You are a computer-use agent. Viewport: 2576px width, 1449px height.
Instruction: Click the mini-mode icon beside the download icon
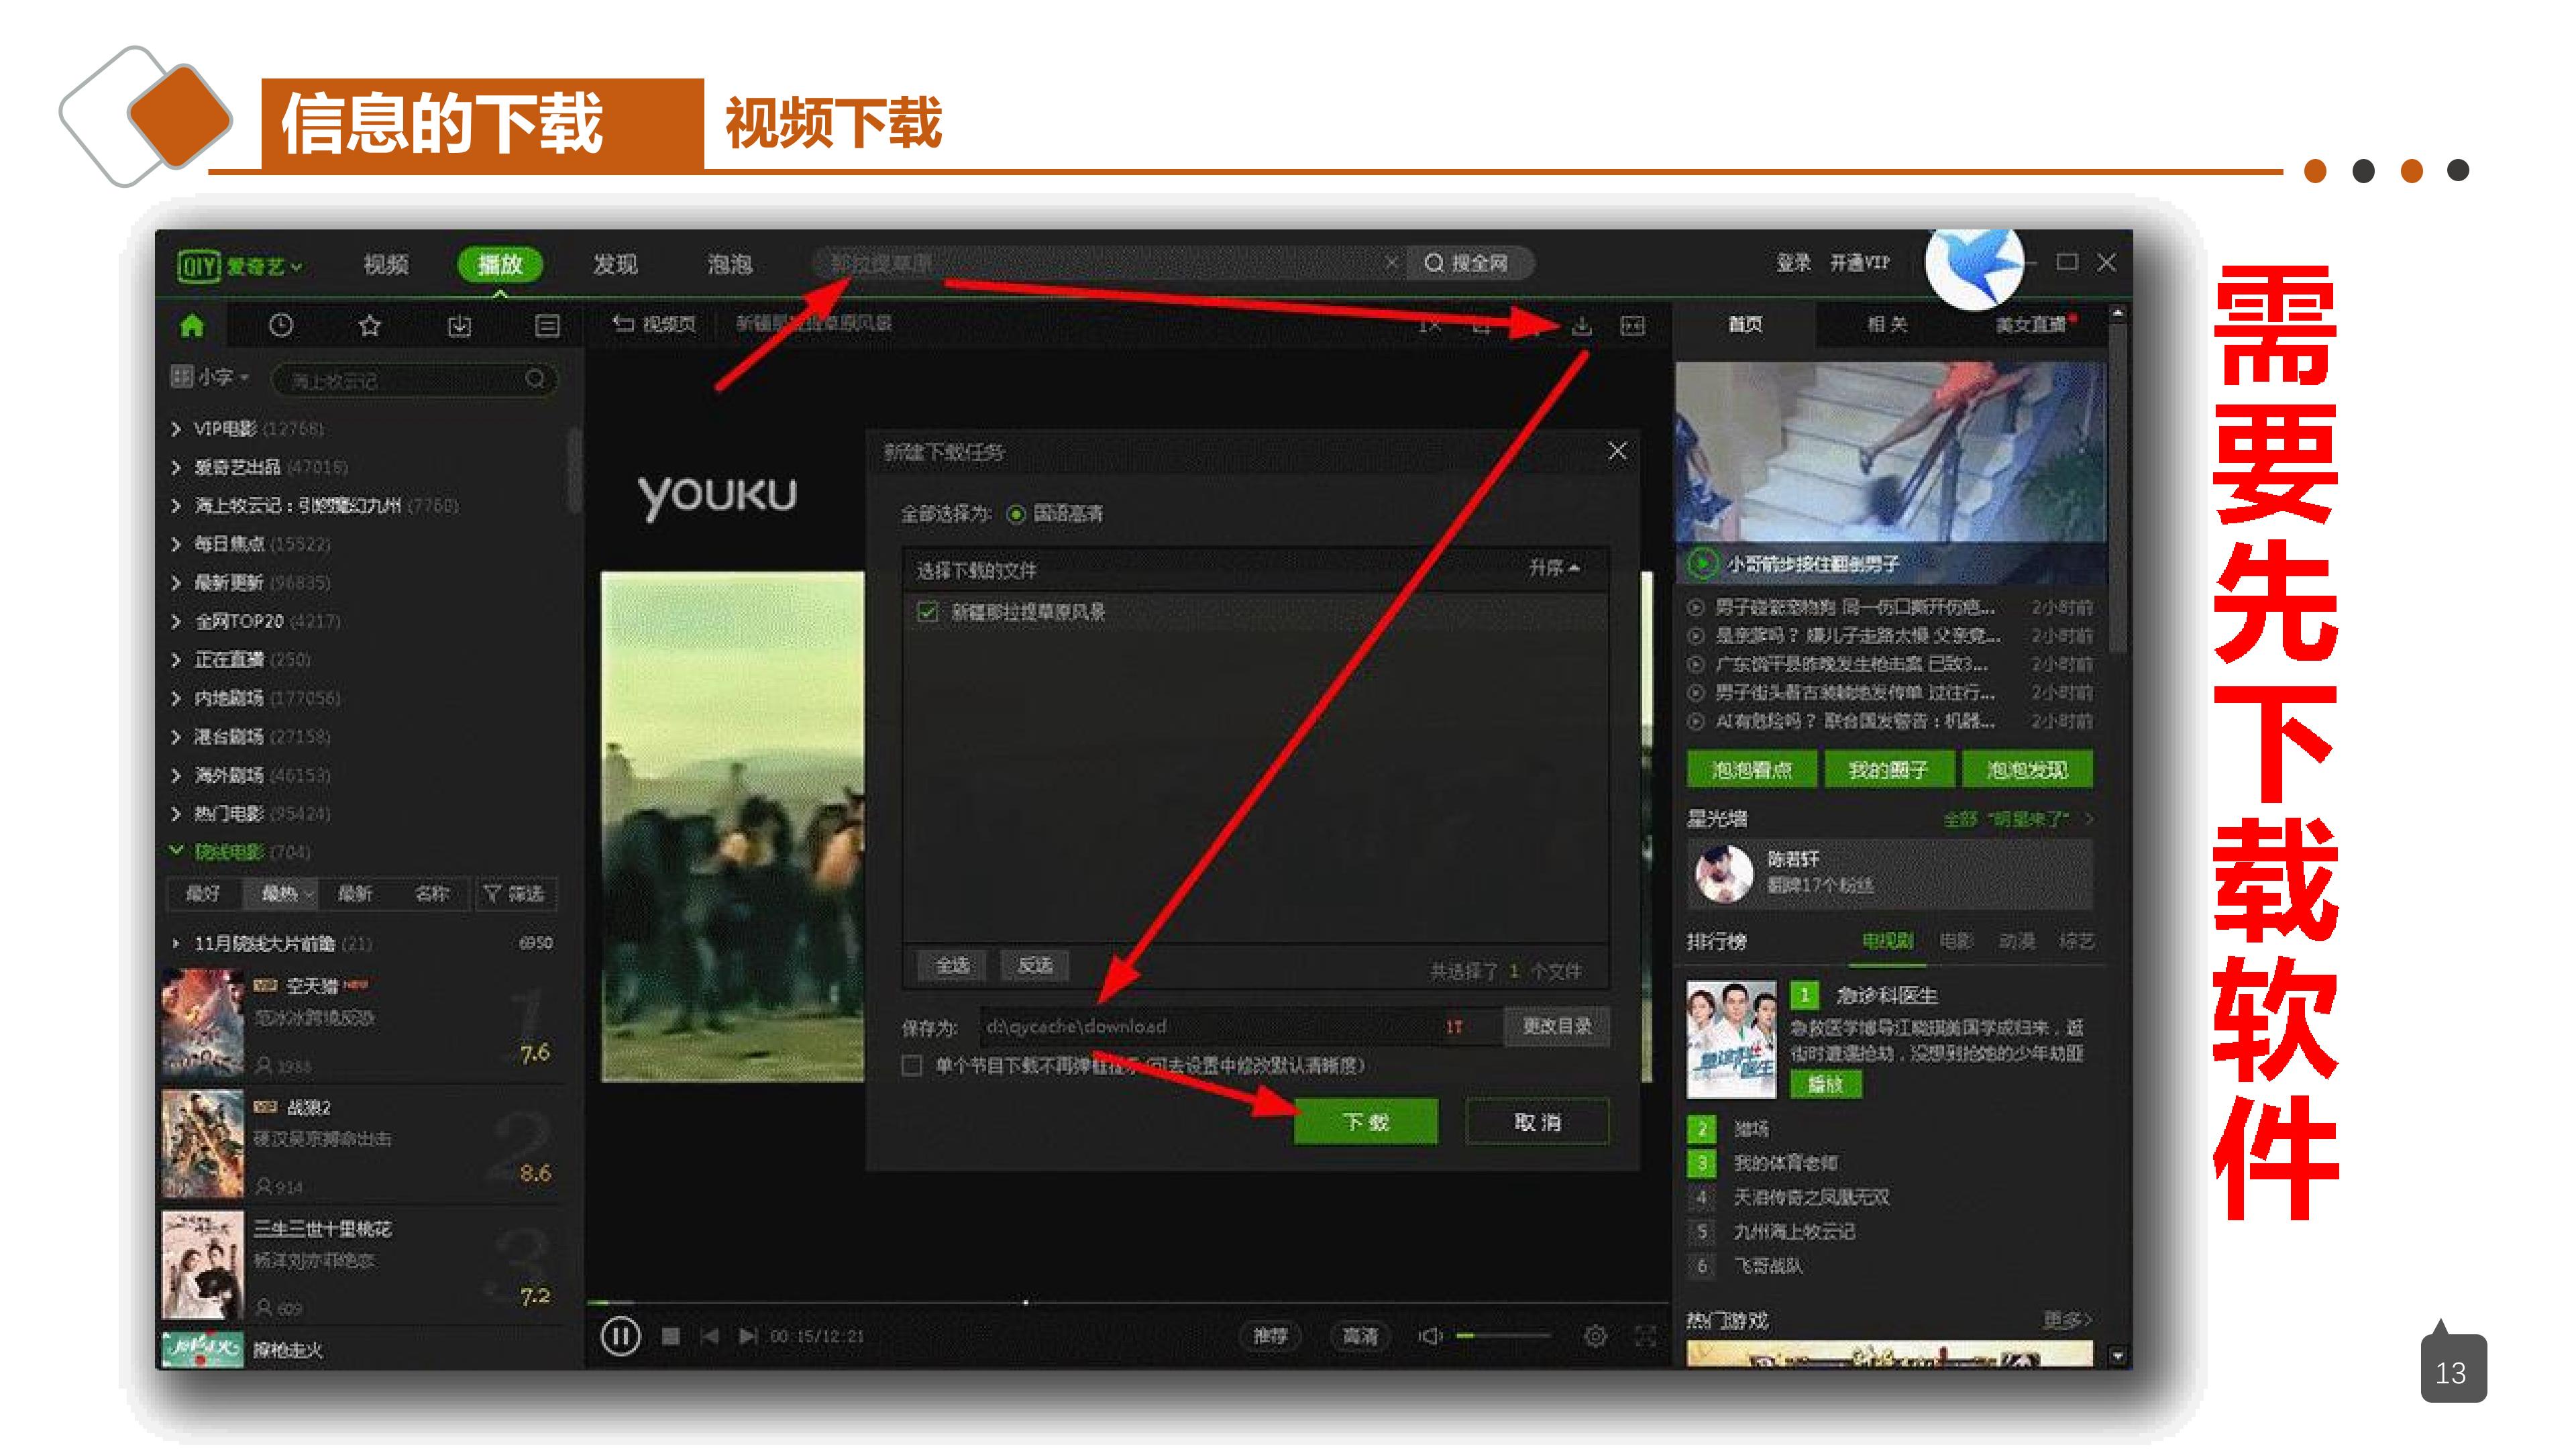[1633, 326]
